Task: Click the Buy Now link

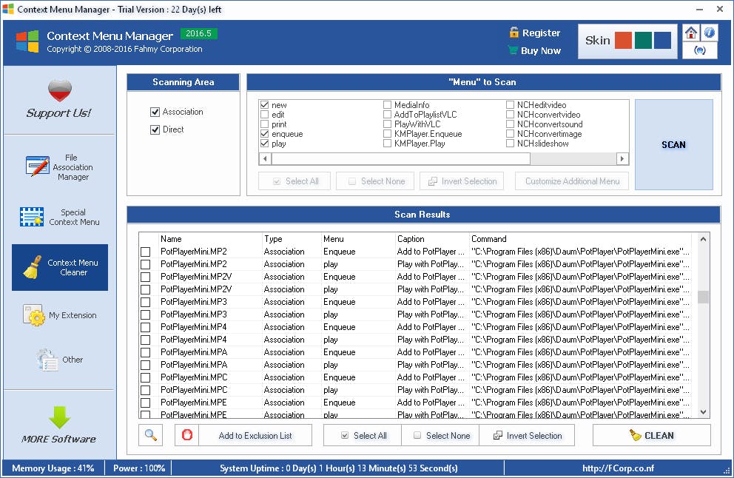Action: click(x=541, y=50)
